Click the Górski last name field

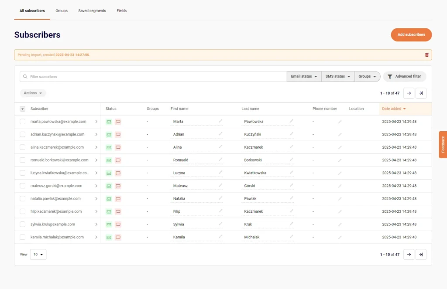[x=268, y=186]
